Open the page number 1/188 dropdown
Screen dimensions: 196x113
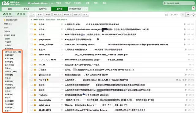click(x=174, y=15)
